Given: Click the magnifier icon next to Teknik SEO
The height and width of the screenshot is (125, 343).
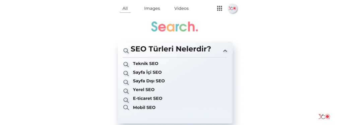Looking at the screenshot, I should pos(126,64).
